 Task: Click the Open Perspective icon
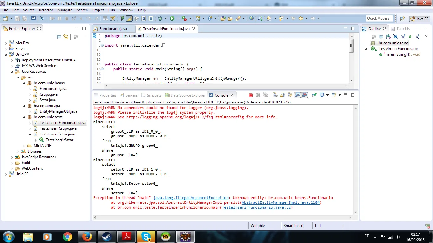point(402,19)
